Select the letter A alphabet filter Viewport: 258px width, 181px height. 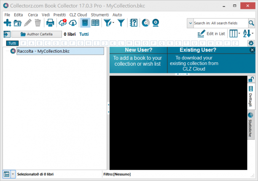point(31,43)
